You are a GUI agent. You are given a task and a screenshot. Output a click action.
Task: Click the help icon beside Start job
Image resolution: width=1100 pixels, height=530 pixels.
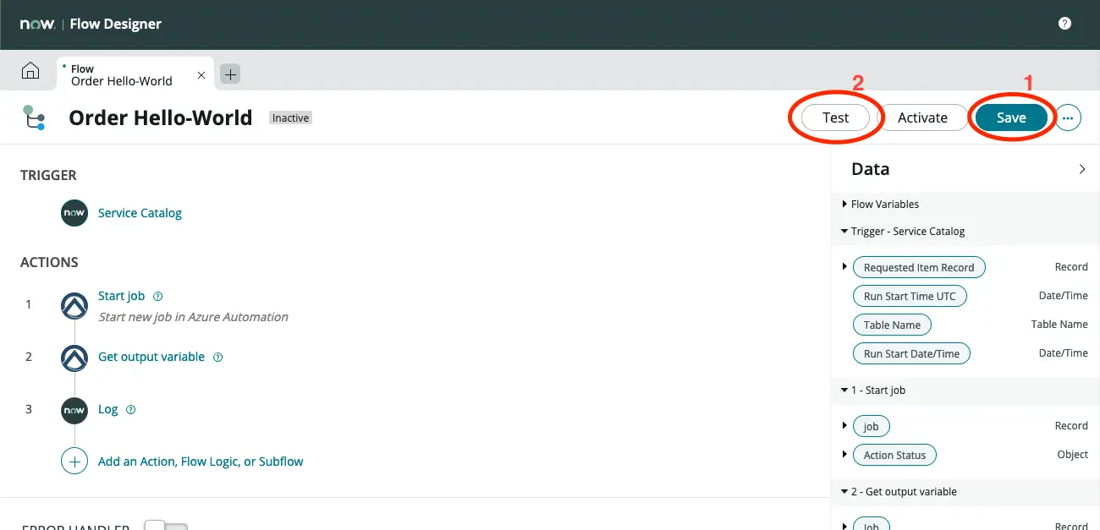[157, 297]
